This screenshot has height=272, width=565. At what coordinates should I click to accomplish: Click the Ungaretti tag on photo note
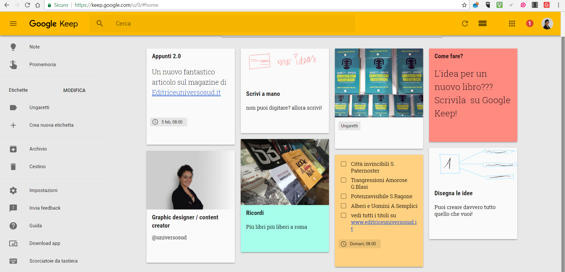pos(349,126)
